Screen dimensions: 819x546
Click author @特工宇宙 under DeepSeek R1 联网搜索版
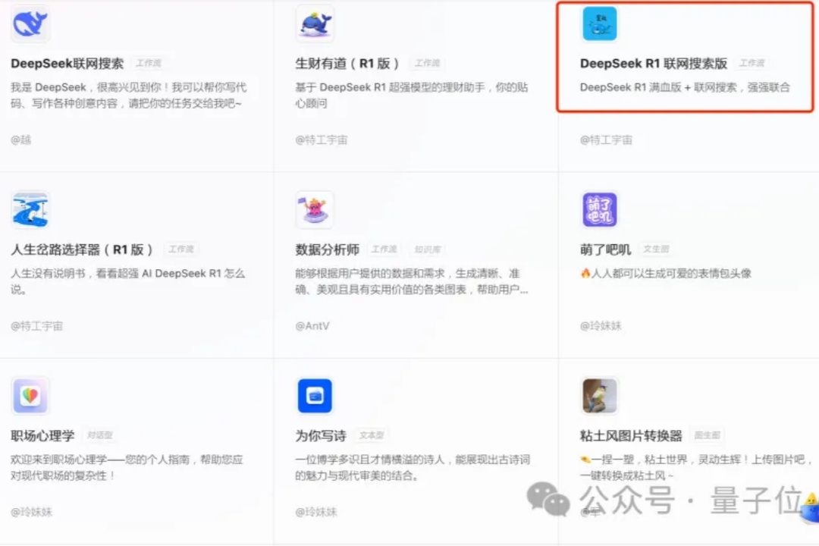click(x=606, y=140)
